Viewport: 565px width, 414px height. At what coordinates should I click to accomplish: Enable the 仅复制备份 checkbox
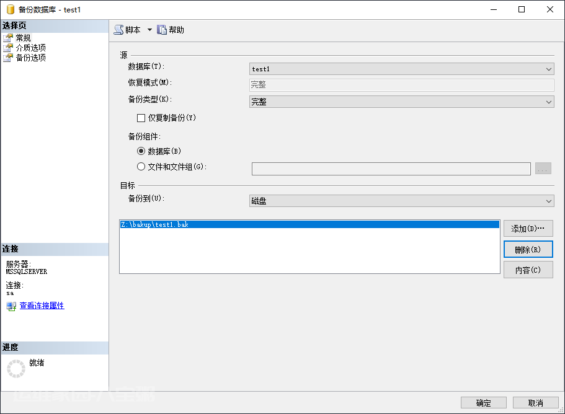pyautogui.click(x=141, y=118)
